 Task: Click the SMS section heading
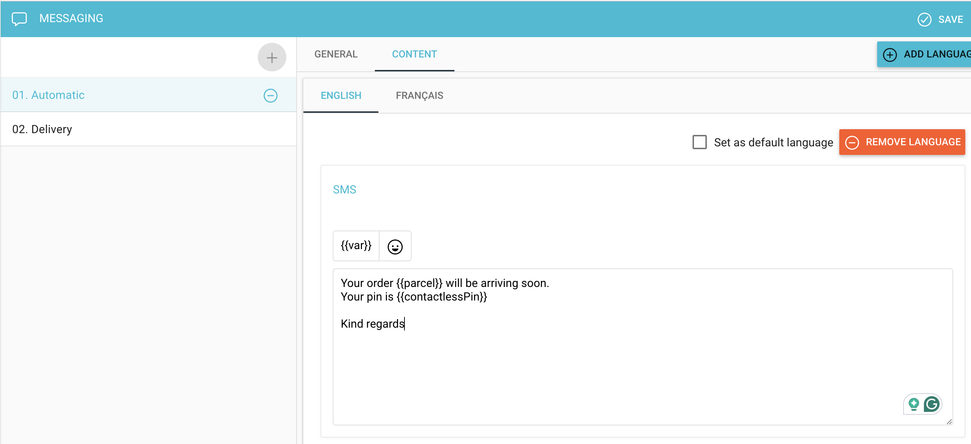coord(344,189)
